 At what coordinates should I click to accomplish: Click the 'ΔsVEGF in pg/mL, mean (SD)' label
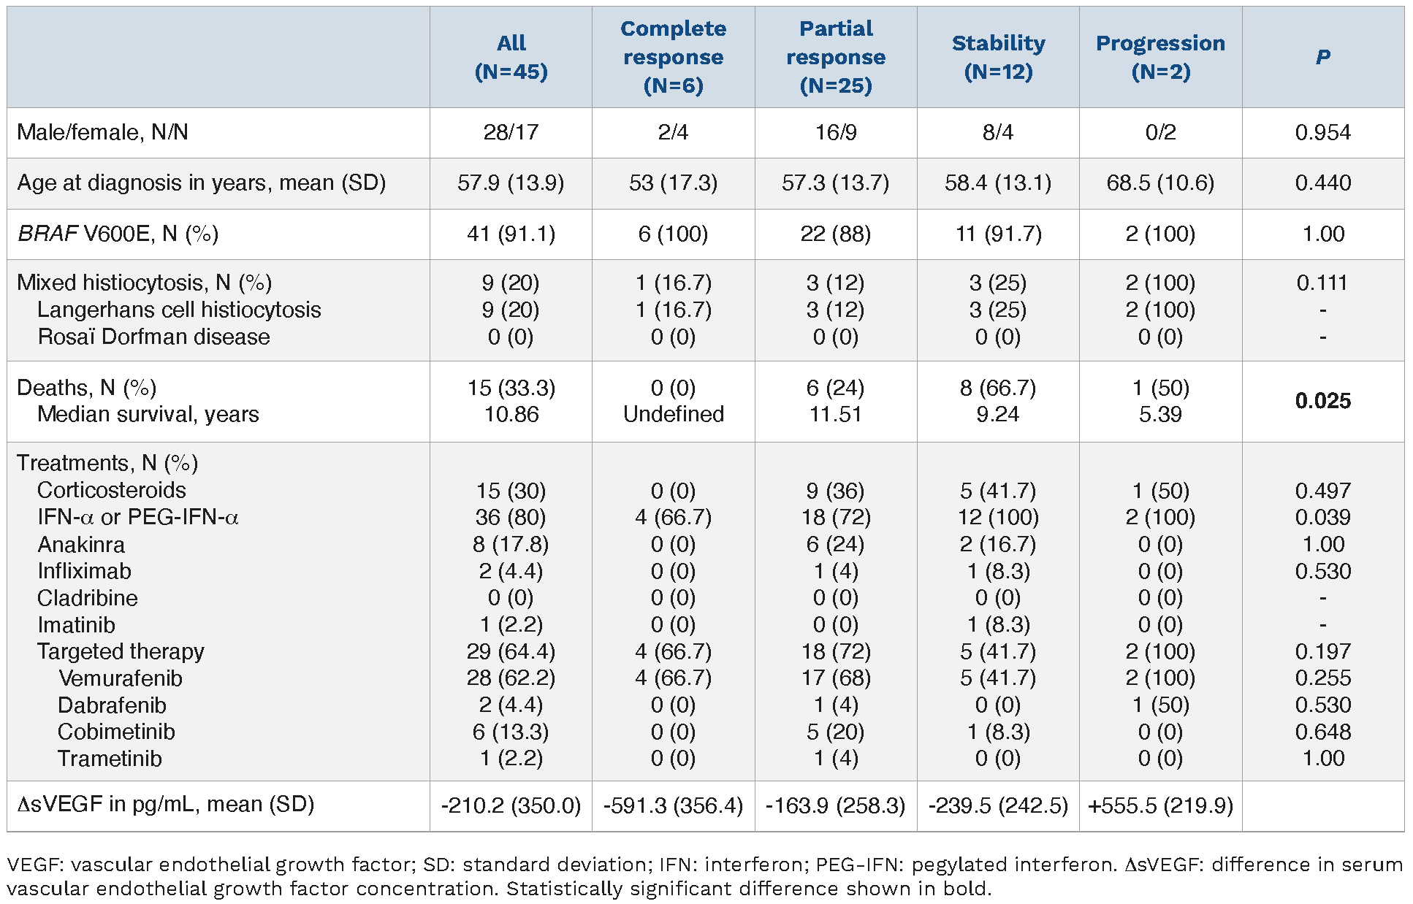click(x=166, y=804)
